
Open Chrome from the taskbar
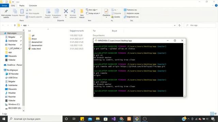point(121,119)
